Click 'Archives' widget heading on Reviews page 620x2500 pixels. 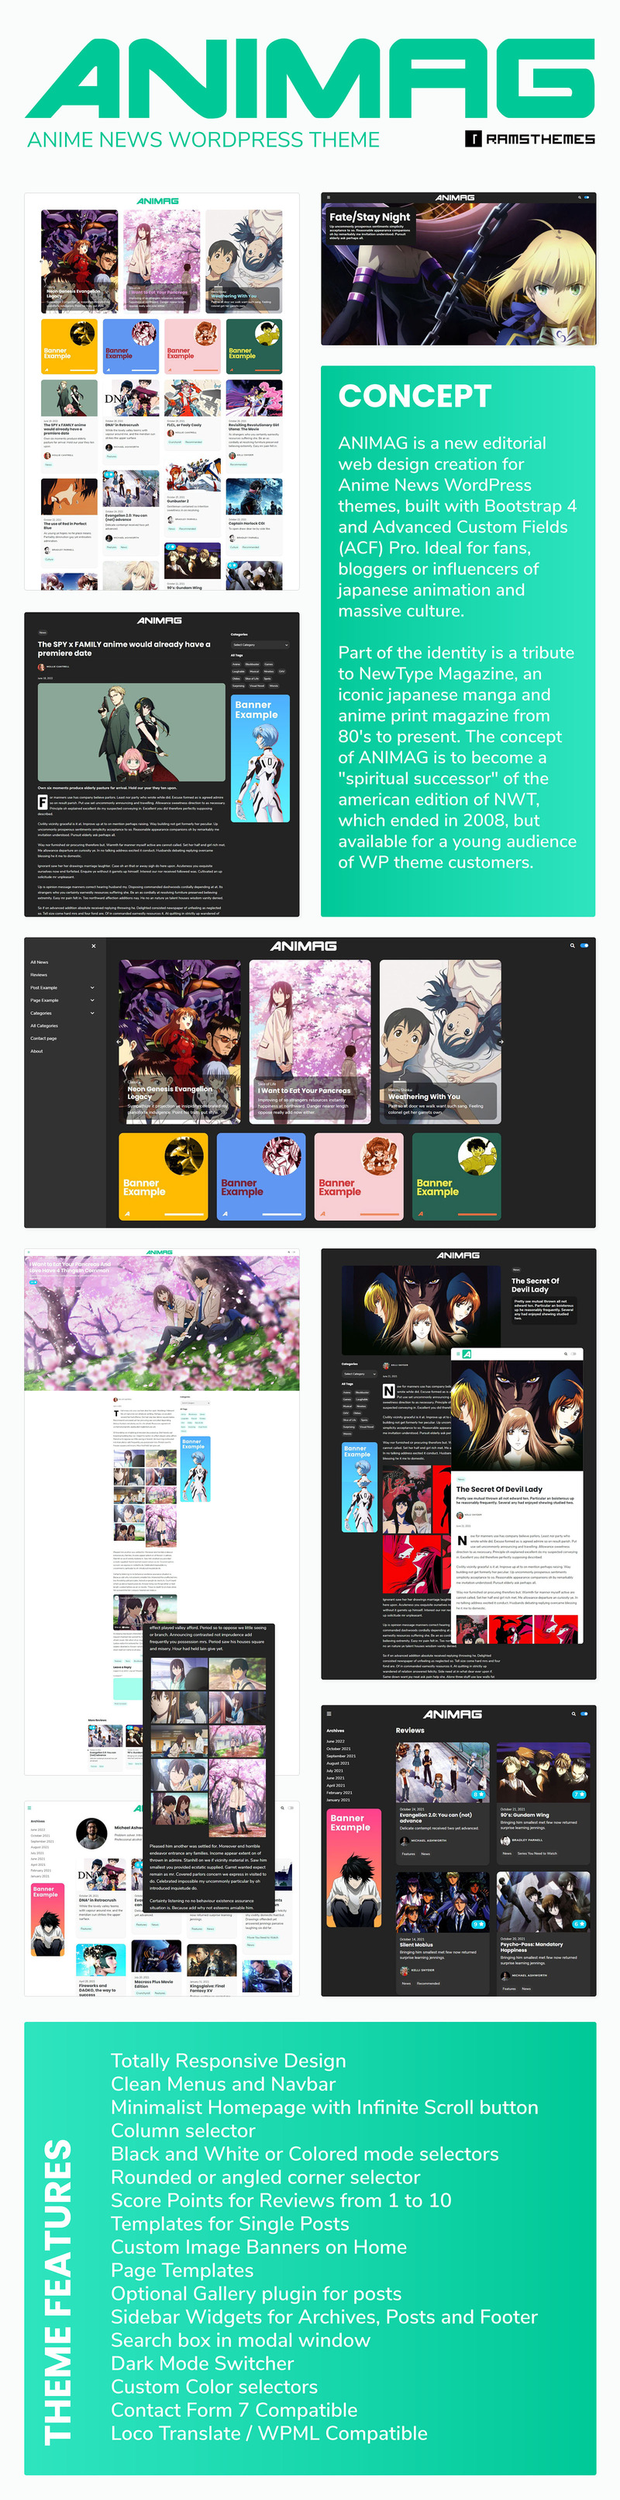tap(335, 1730)
